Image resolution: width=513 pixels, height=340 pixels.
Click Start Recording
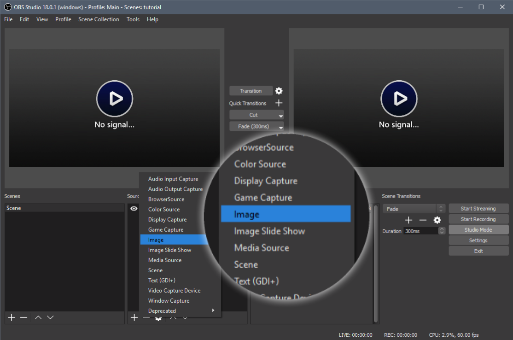click(478, 219)
